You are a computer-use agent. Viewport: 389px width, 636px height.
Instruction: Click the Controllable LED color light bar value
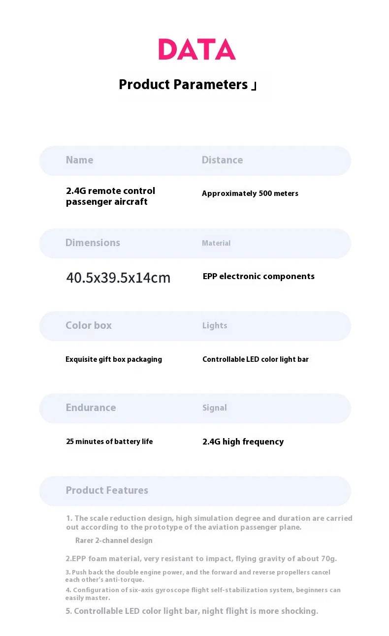coord(256,359)
